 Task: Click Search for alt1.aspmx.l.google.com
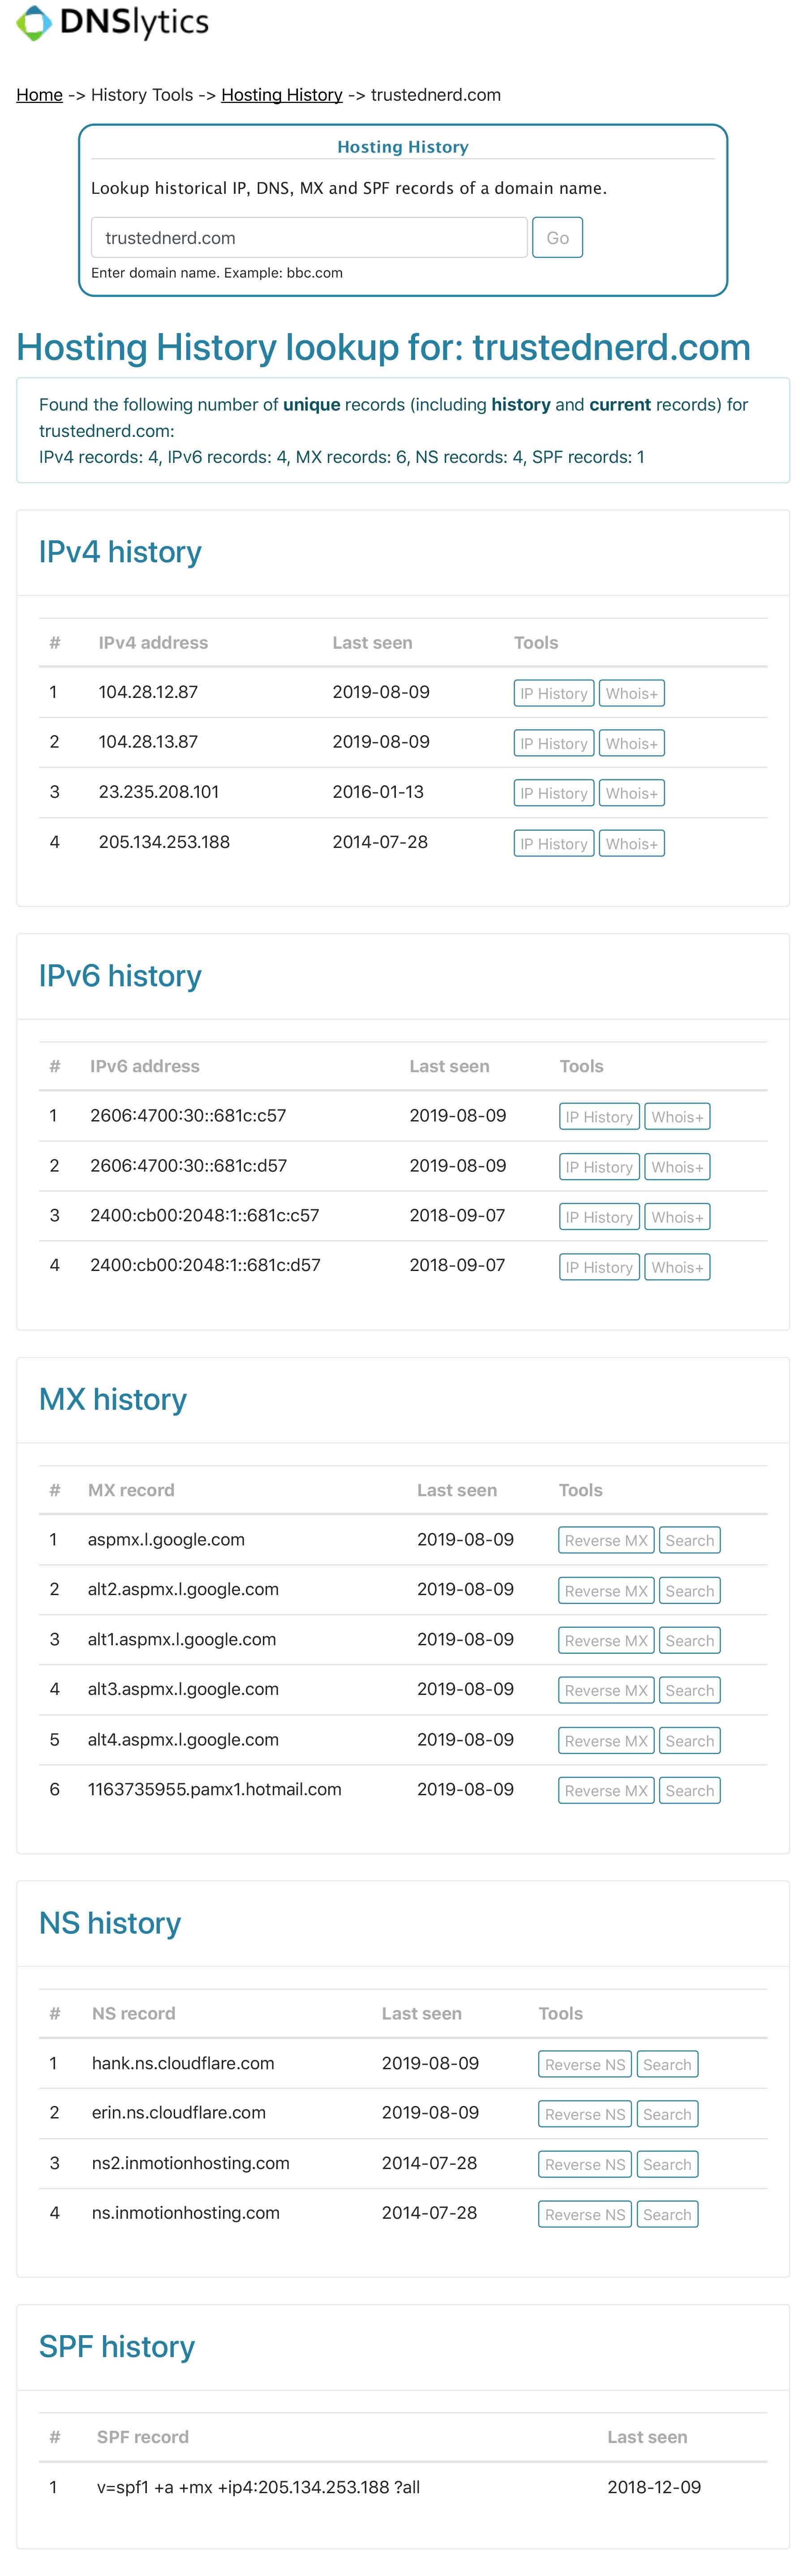tap(690, 1641)
